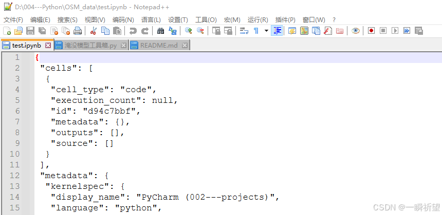442x215 pixels.
Task: Open the Document Map panel
Action: [x=304, y=31]
